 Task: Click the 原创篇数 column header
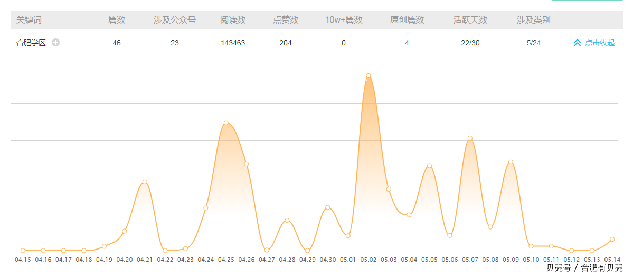[x=407, y=20]
